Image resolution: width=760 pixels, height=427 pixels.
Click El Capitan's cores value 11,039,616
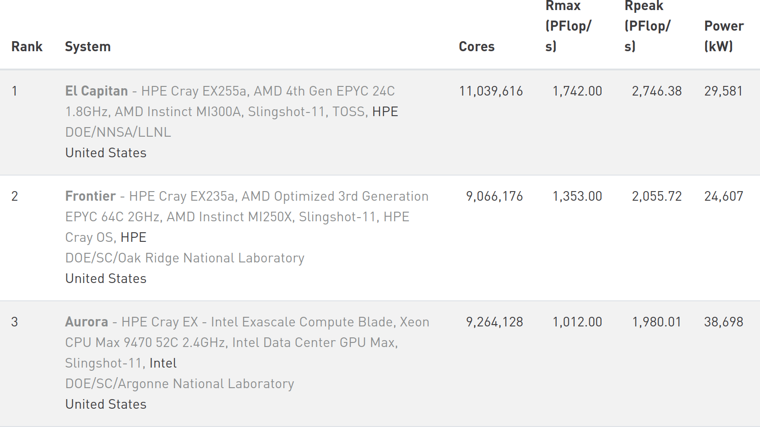coord(491,91)
